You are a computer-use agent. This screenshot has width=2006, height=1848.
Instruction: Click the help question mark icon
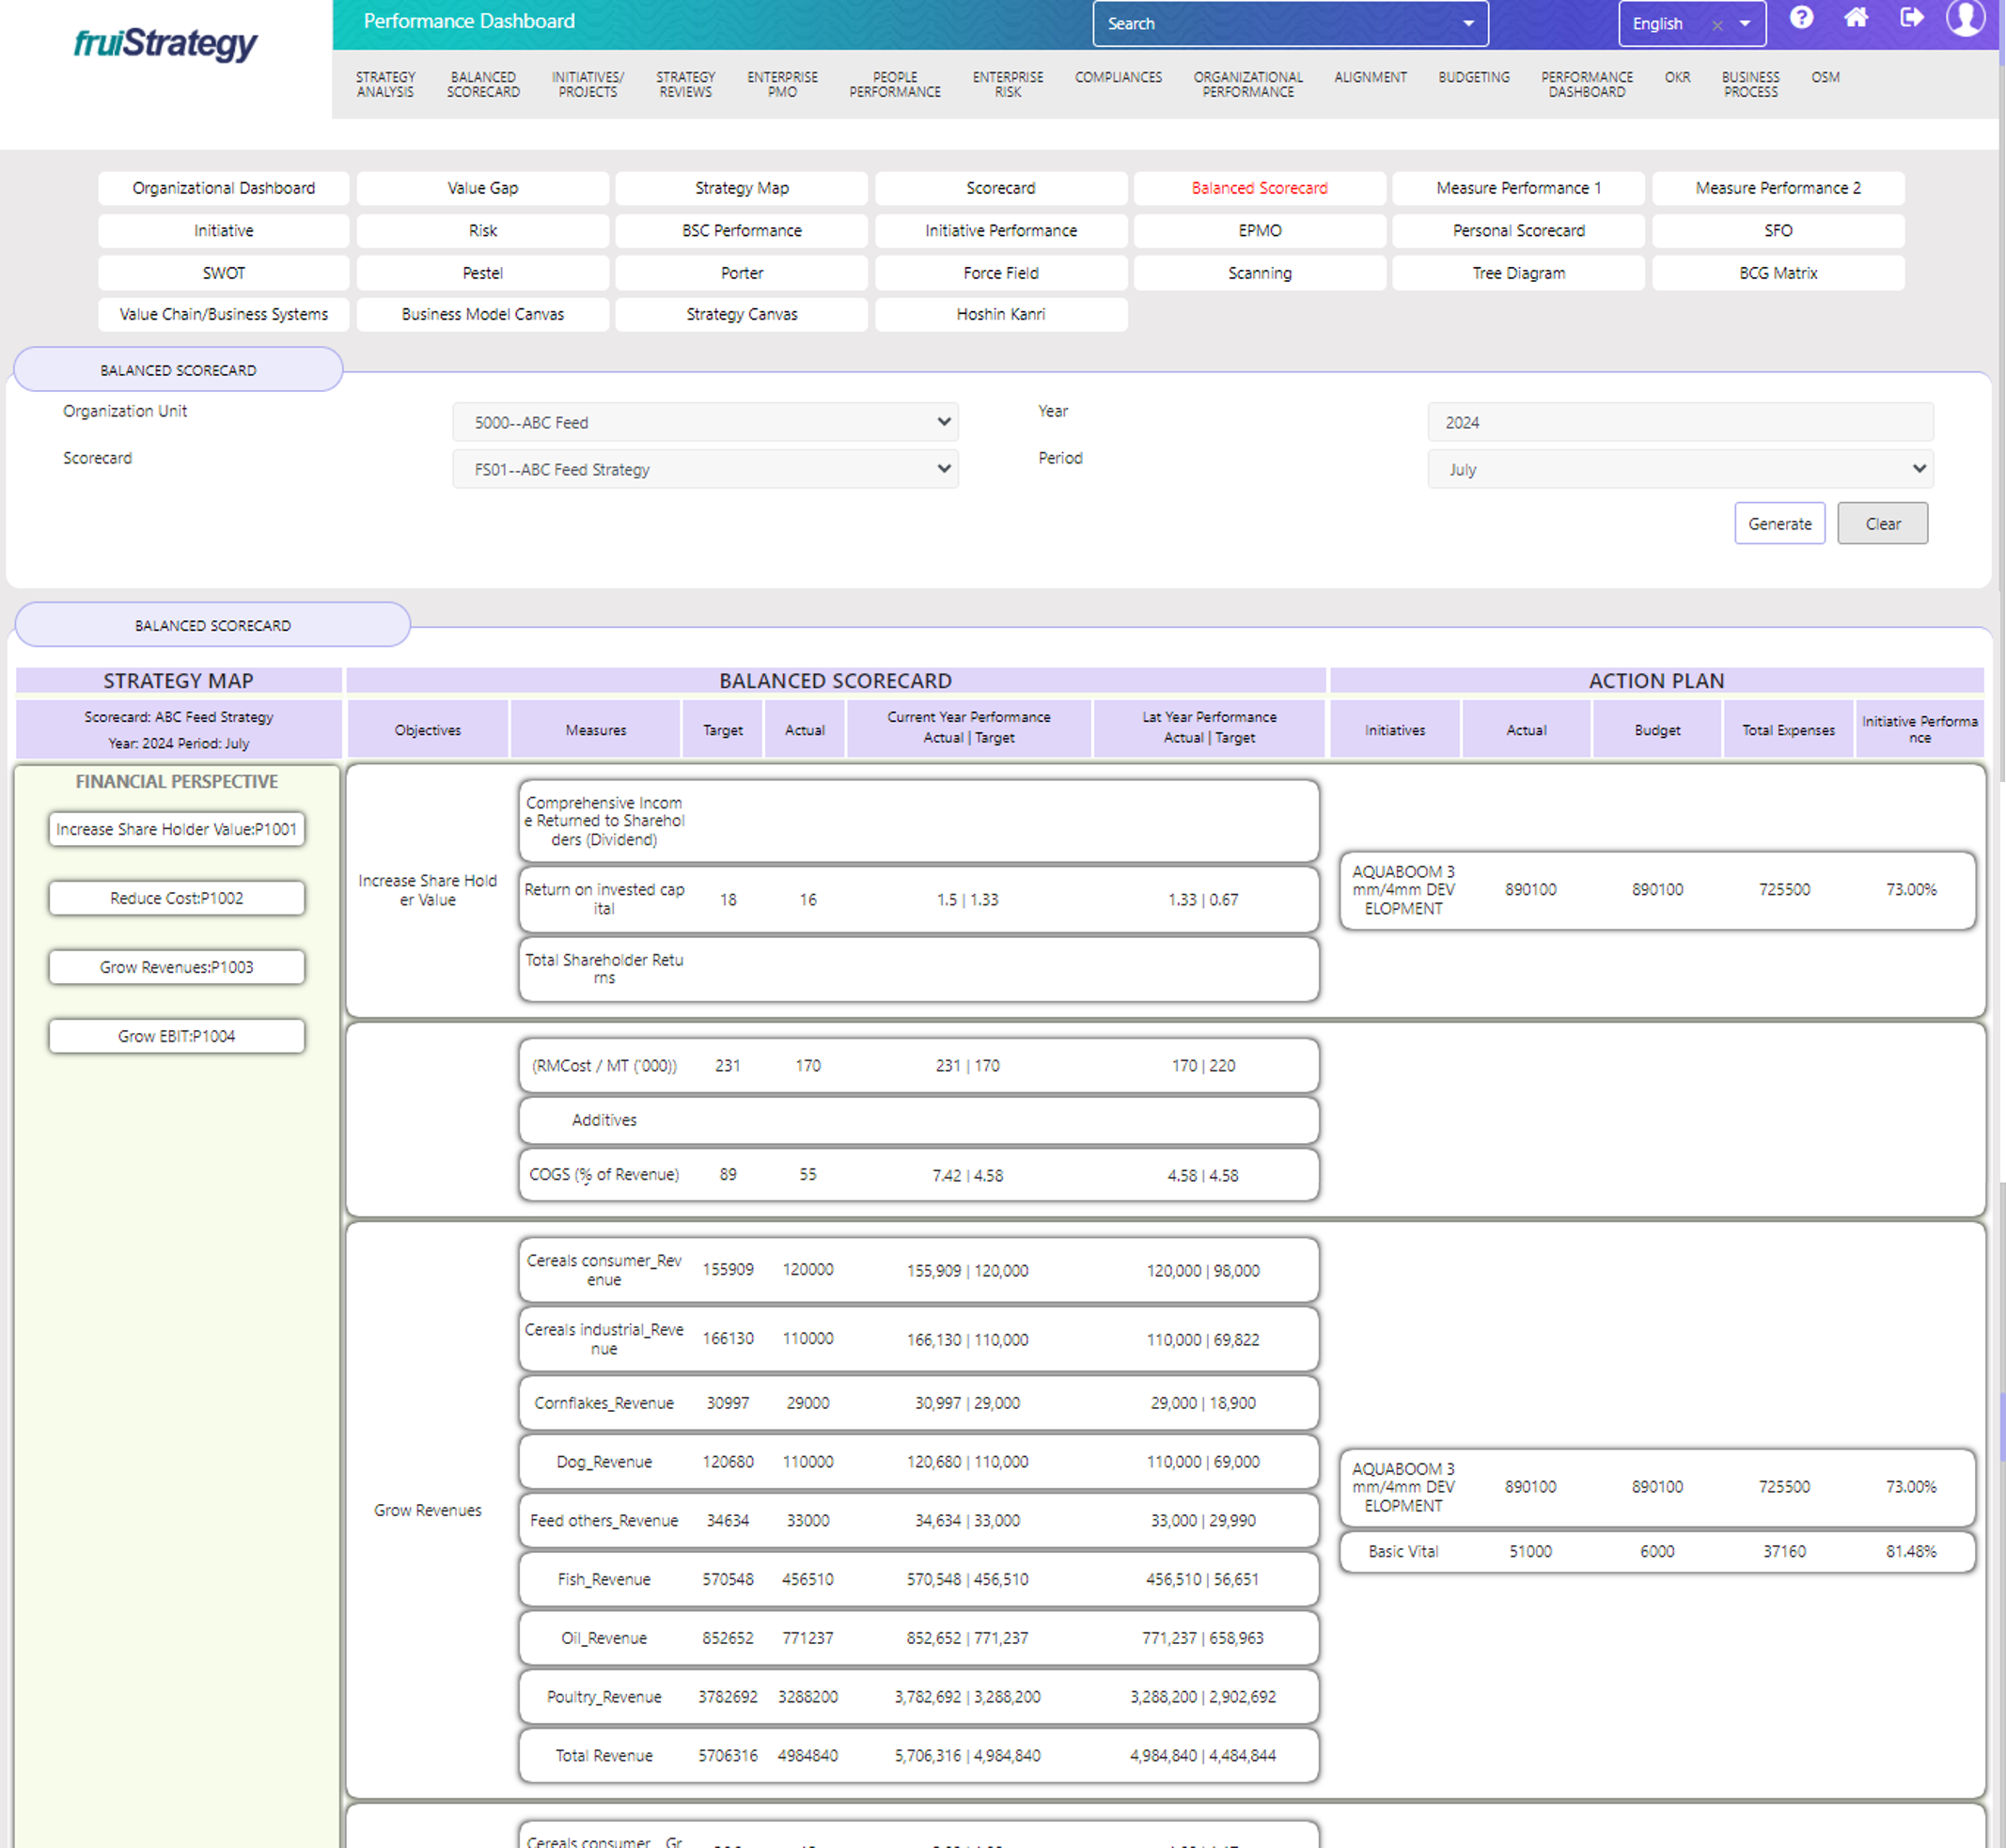[1801, 18]
